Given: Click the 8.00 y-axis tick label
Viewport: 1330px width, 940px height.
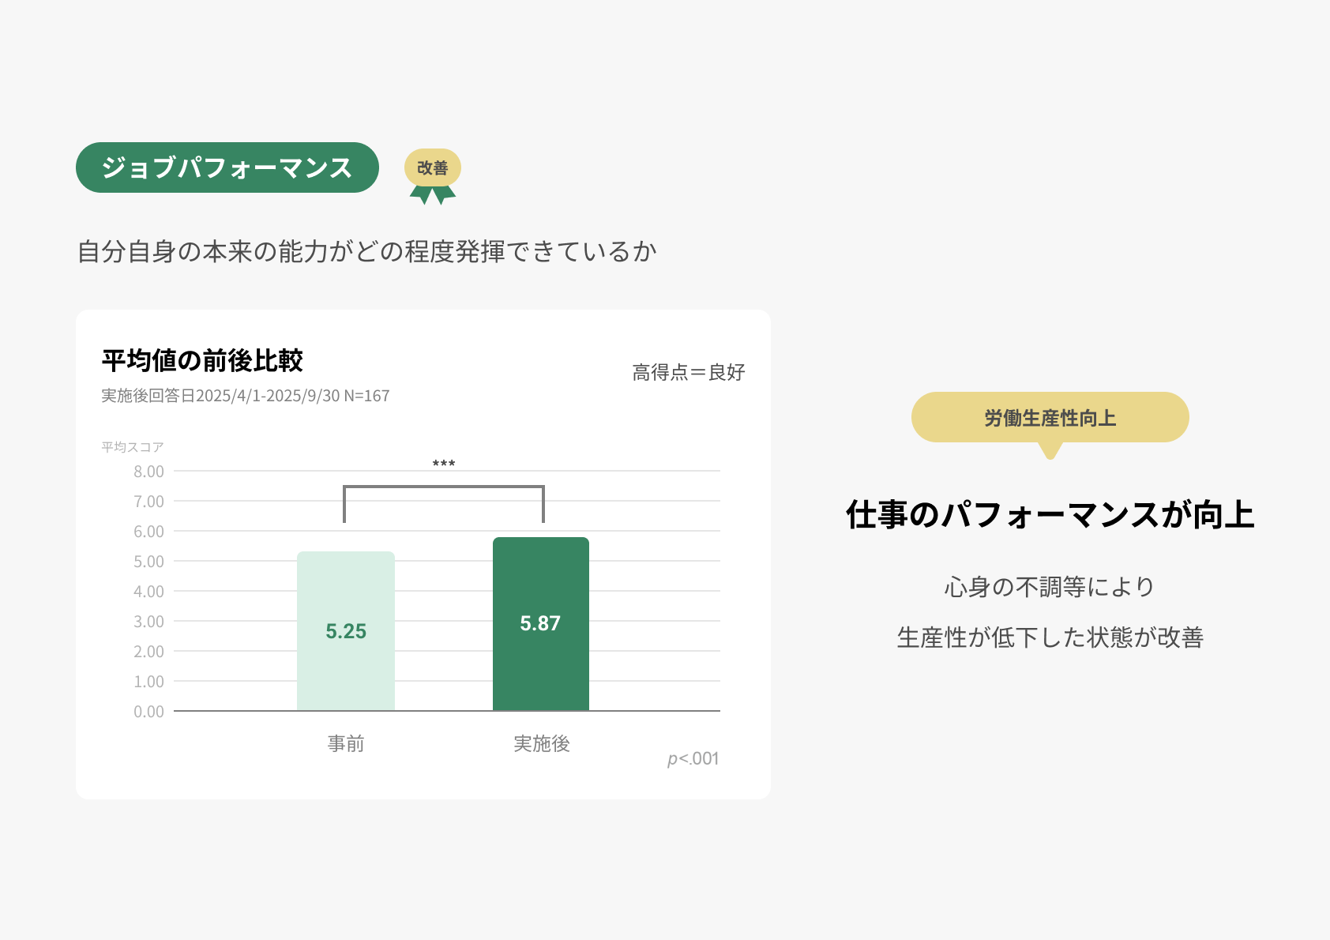Looking at the screenshot, I should [148, 472].
